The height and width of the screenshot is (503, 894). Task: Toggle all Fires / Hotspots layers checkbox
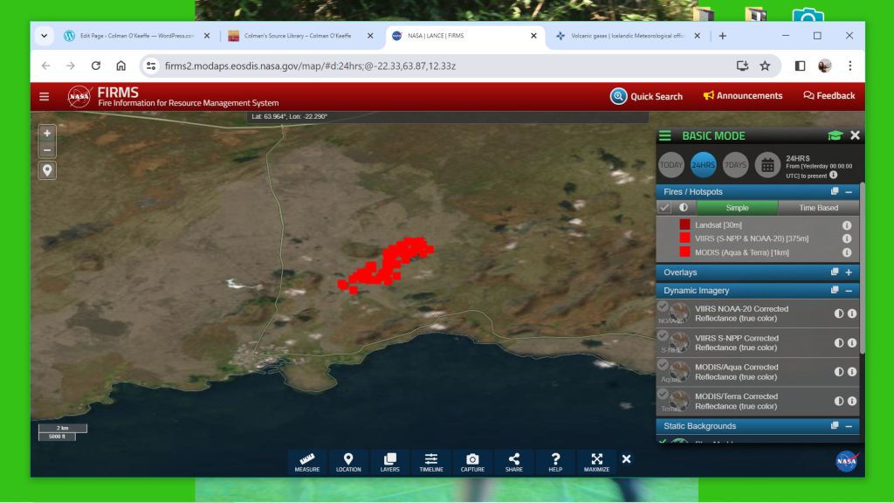[x=664, y=208]
